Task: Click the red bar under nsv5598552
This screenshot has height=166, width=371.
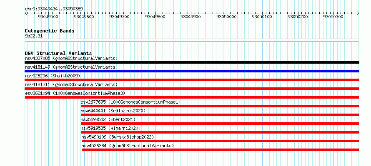Action: tap(220, 124)
